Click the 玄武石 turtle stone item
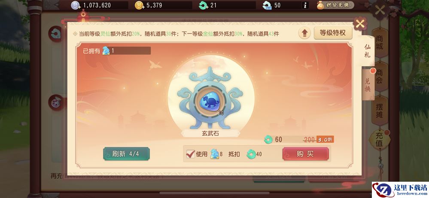429x198 pixels. pyautogui.click(x=210, y=101)
